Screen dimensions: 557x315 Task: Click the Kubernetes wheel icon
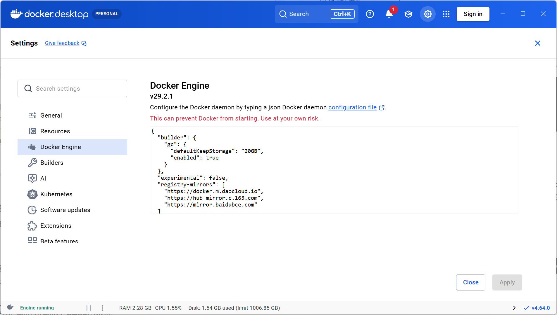coord(32,194)
